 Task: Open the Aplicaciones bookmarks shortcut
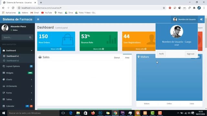[x=9, y=13]
